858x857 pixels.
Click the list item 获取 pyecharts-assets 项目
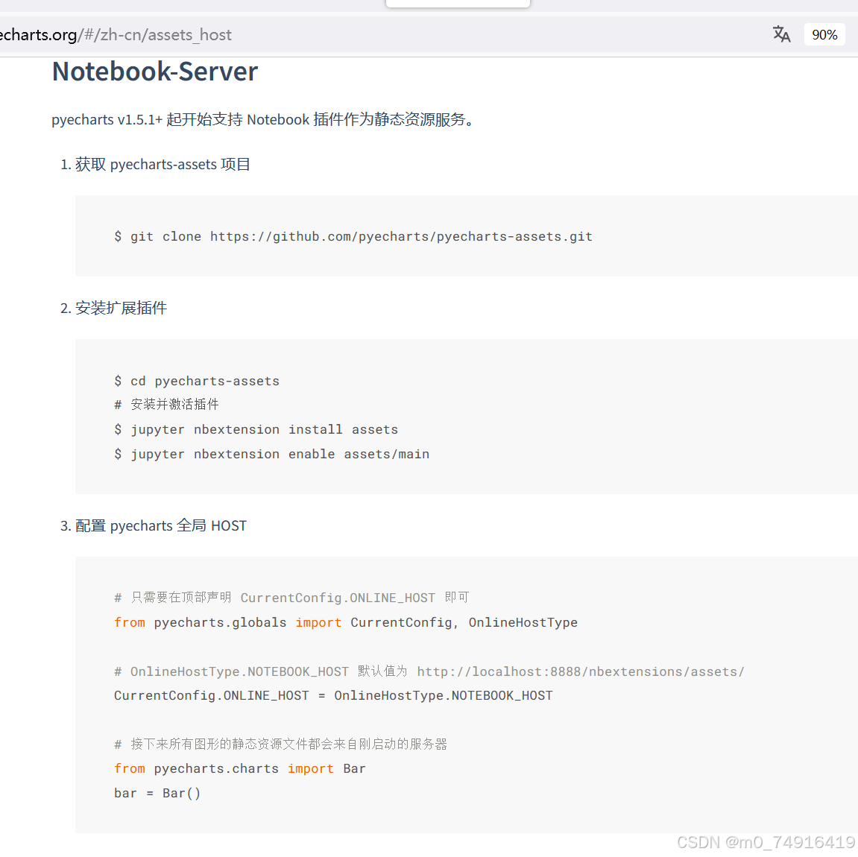162,164
